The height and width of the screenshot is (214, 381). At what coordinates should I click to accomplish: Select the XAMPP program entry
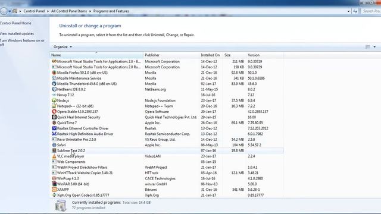click(x=167, y=190)
